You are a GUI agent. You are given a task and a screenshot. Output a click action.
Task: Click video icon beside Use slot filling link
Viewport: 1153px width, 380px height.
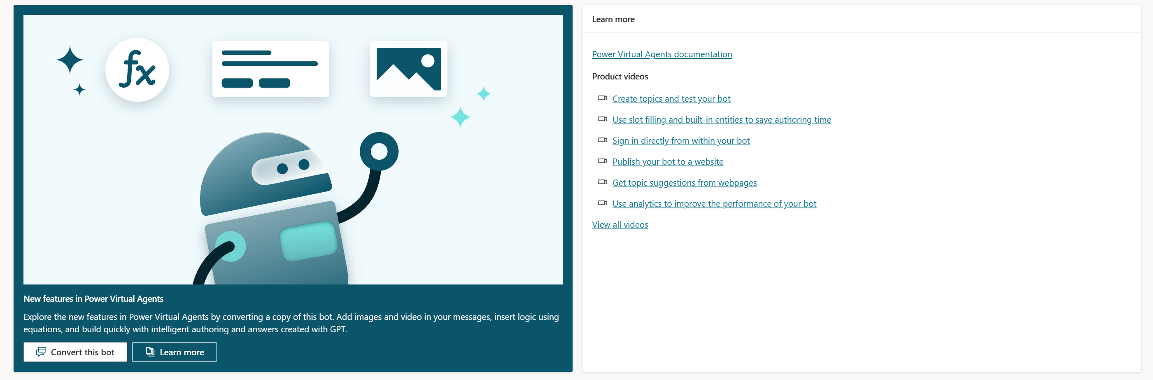pos(603,119)
